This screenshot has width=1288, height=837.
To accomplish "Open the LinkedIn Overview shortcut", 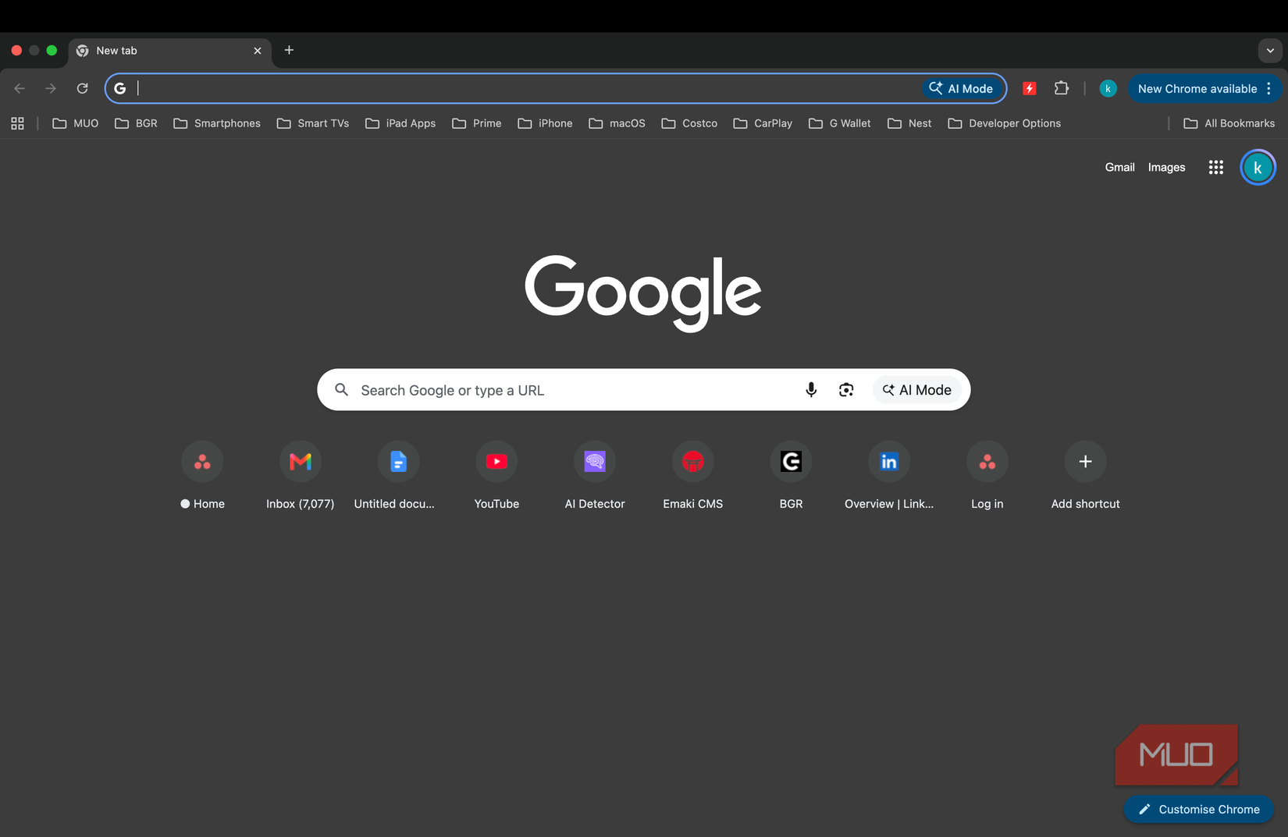I will click(889, 475).
